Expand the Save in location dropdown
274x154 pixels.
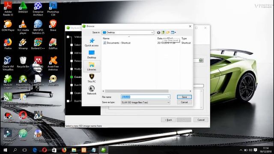[152, 33]
